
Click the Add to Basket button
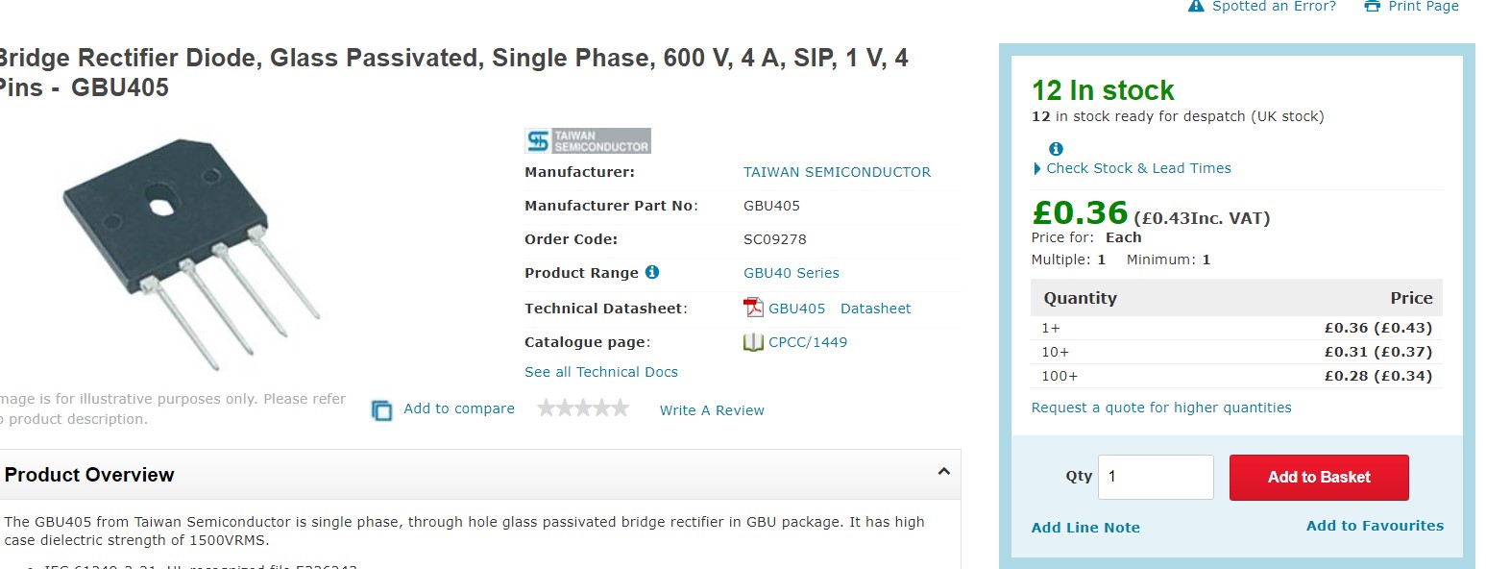pos(1319,477)
